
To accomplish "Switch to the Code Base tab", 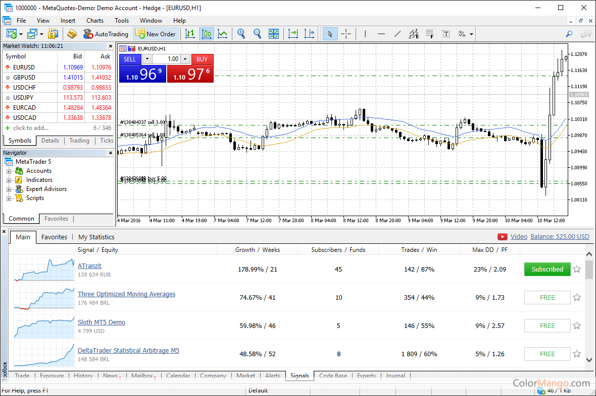I will [333, 376].
